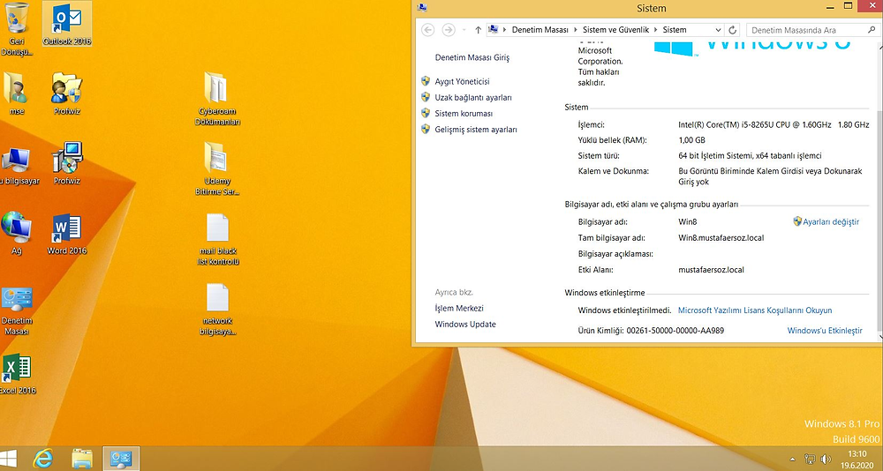883x471 pixels.
Task: Expand arrow after Sistem ve Güvenlik breadcrumb
Action: click(656, 30)
